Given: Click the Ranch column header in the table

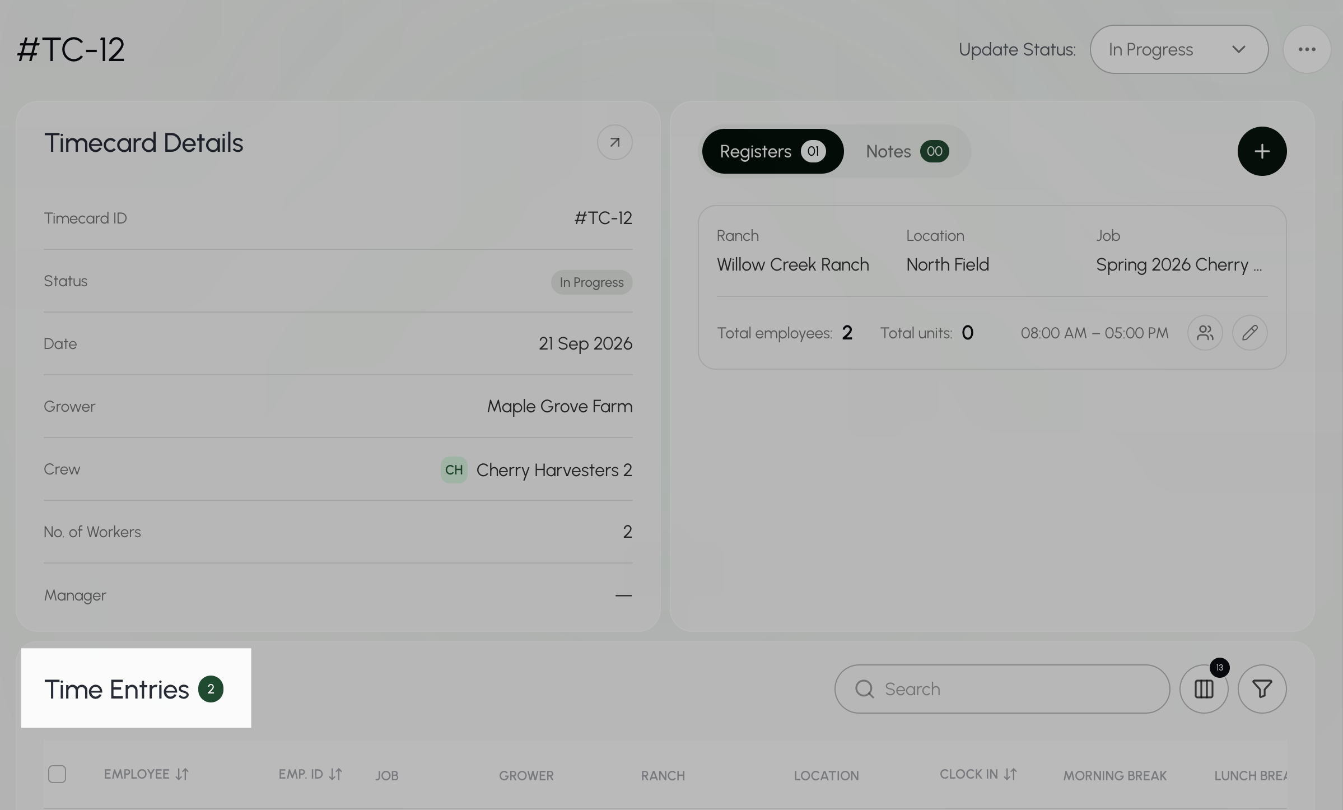Looking at the screenshot, I should [663, 775].
